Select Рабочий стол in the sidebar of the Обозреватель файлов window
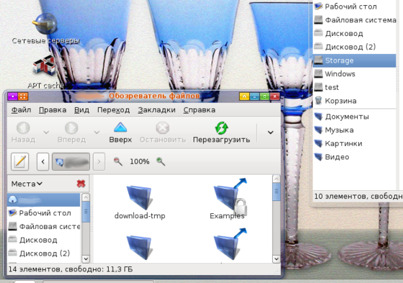Image resolution: width=403 pixels, height=283 pixels. point(44,213)
